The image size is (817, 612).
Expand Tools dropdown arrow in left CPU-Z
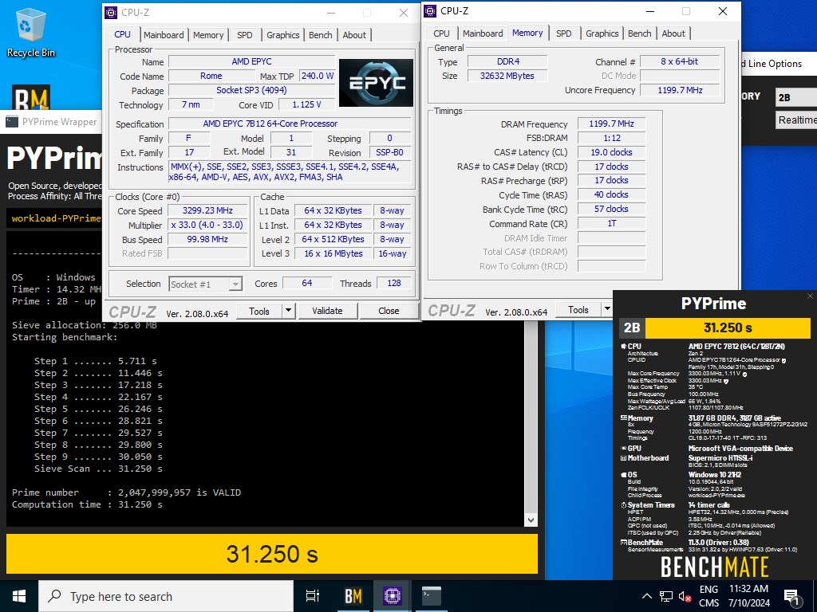pyautogui.click(x=288, y=311)
